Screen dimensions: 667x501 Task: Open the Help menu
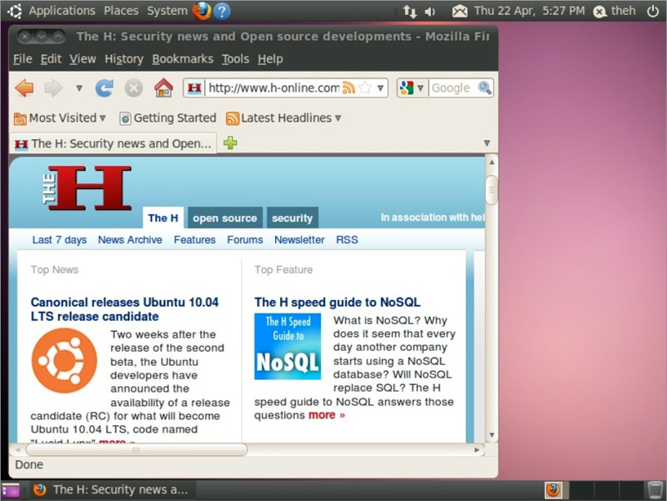(x=270, y=59)
